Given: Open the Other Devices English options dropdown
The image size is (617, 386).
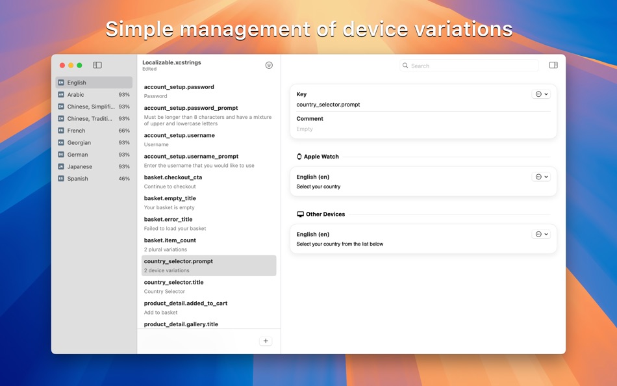Looking at the screenshot, I should coord(541,235).
